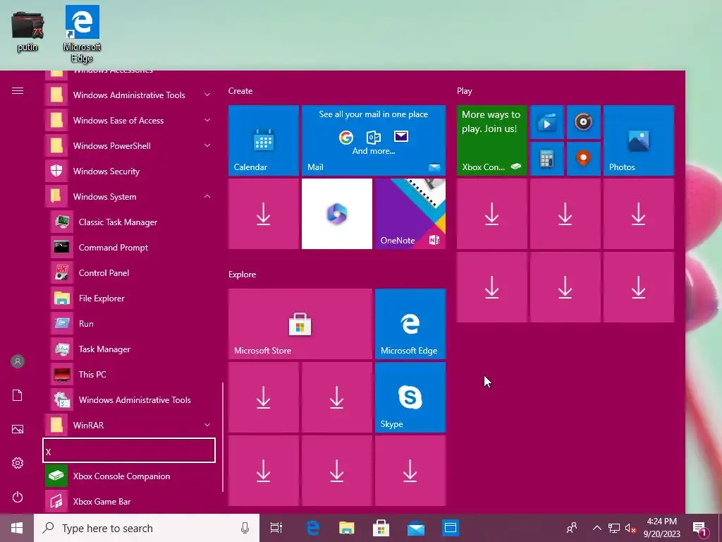Image resolution: width=722 pixels, height=542 pixels.
Task: Expand the Windows PowerShell folder
Action: (130, 145)
